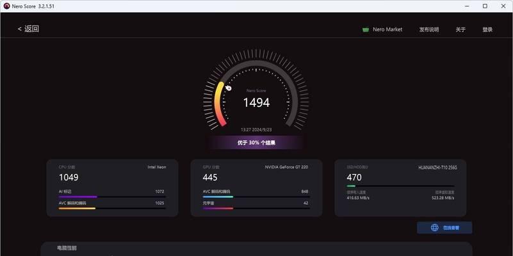Click the globe icon on online view button
This screenshot has height=256, width=513.
(434, 228)
